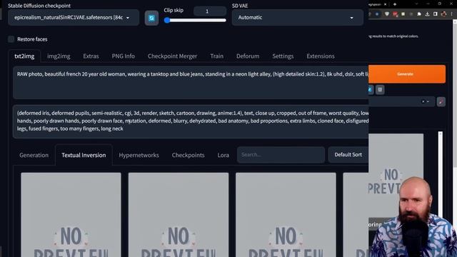Enable the Restore faces checkbox
This screenshot has width=457, height=257.
pos(11,39)
